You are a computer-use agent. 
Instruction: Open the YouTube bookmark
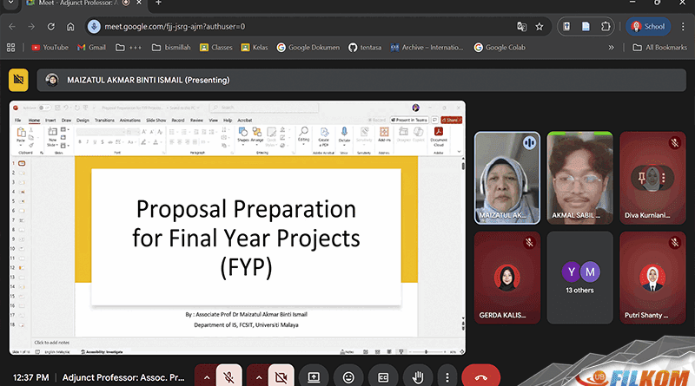click(50, 48)
